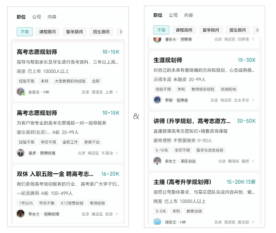Select 不限 filter in left panel
The height and width of the screenshot is (233, 276).
point(25,32)
